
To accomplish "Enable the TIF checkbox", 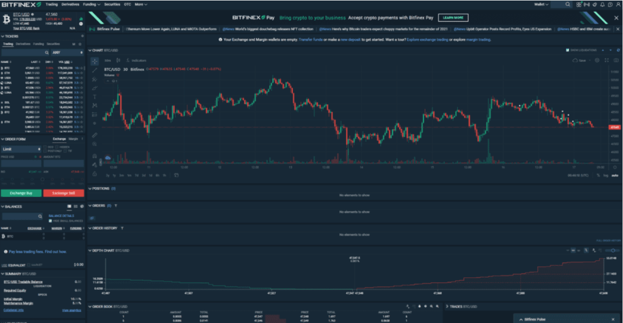I will [66, 151].
